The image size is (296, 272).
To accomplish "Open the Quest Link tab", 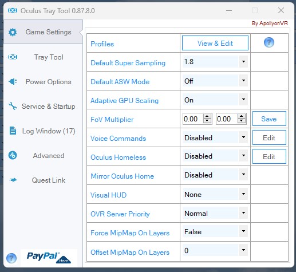I will coord(43,180).
